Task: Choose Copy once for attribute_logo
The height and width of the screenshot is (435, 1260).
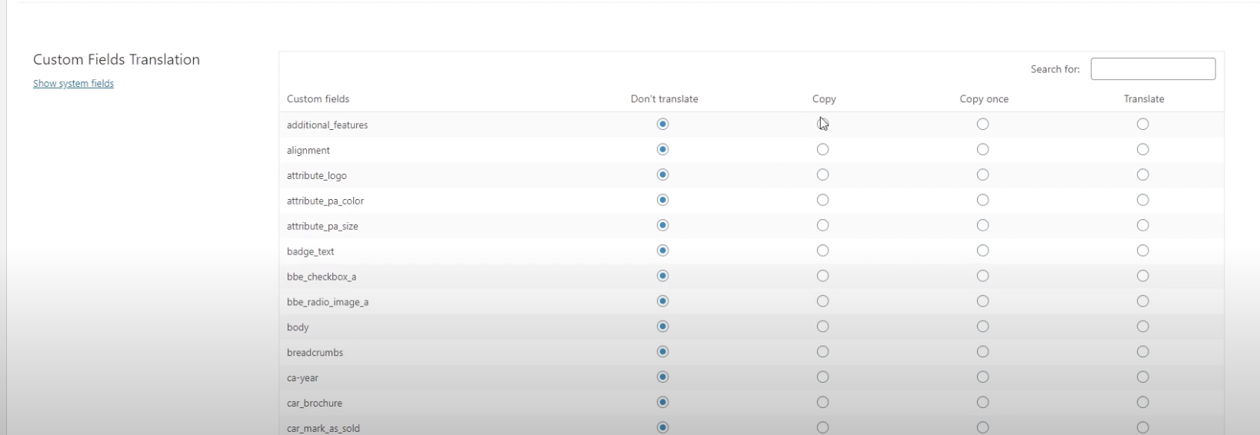Action: pyautogui.click(x=982, y=175)
